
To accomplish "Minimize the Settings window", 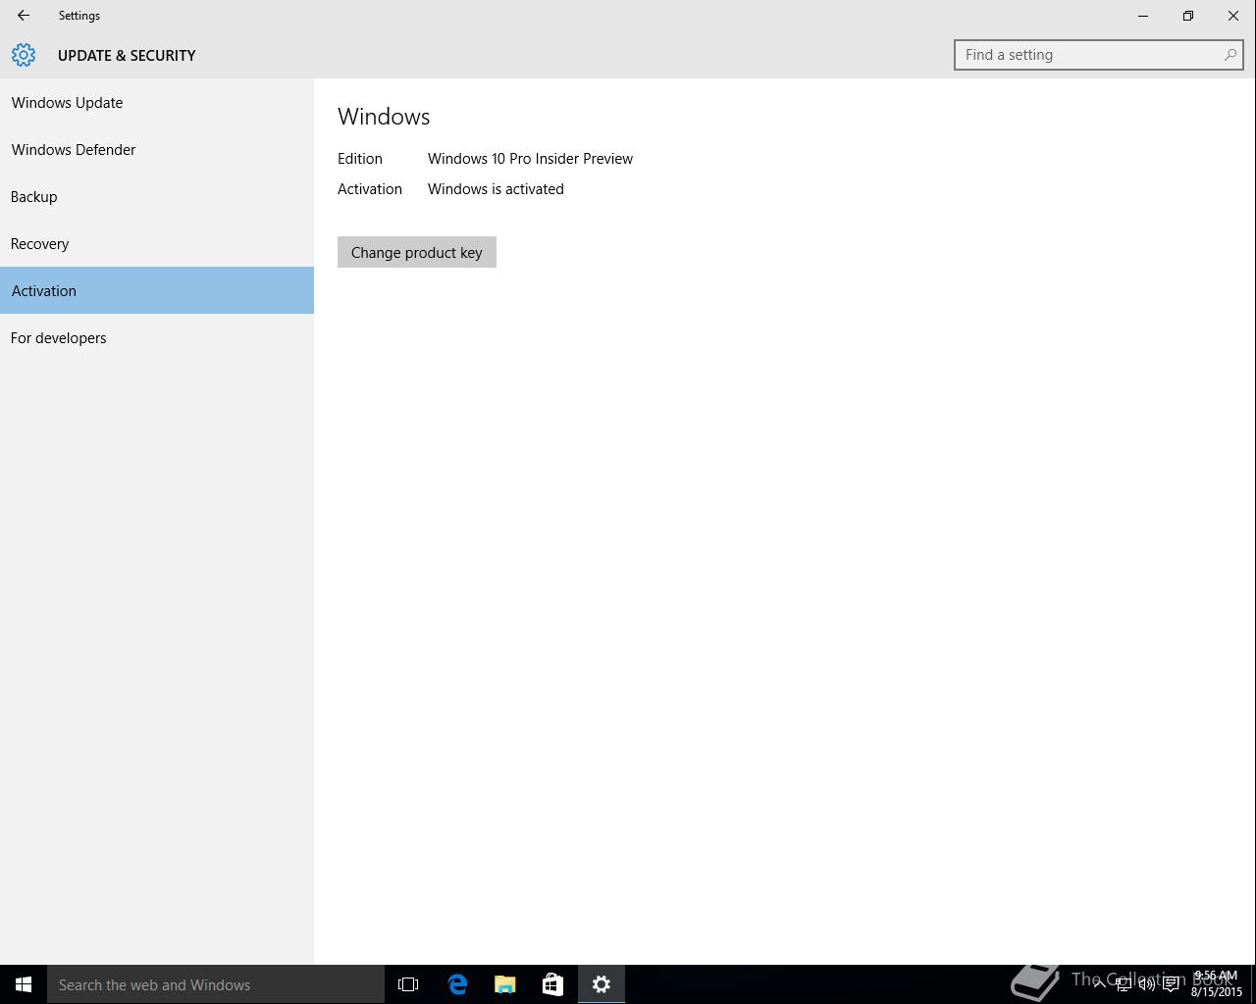I will tap(1143, 16).
